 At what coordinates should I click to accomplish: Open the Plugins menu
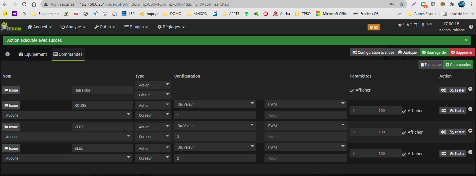click(x=136, y=27)
